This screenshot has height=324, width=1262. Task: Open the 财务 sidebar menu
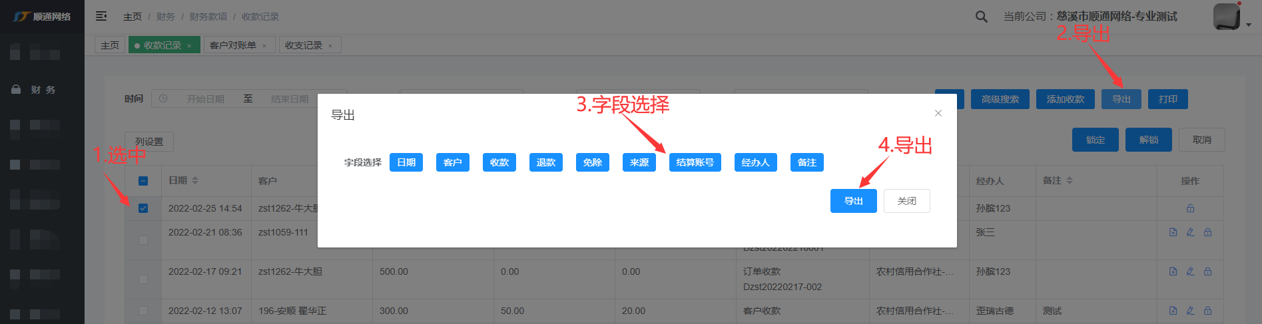(43, 90)
